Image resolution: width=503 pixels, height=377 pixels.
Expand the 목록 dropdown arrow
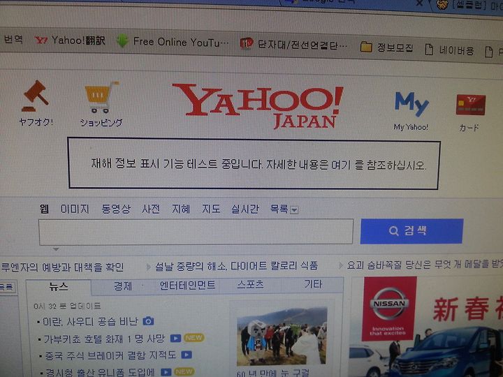tap(294, 210)
